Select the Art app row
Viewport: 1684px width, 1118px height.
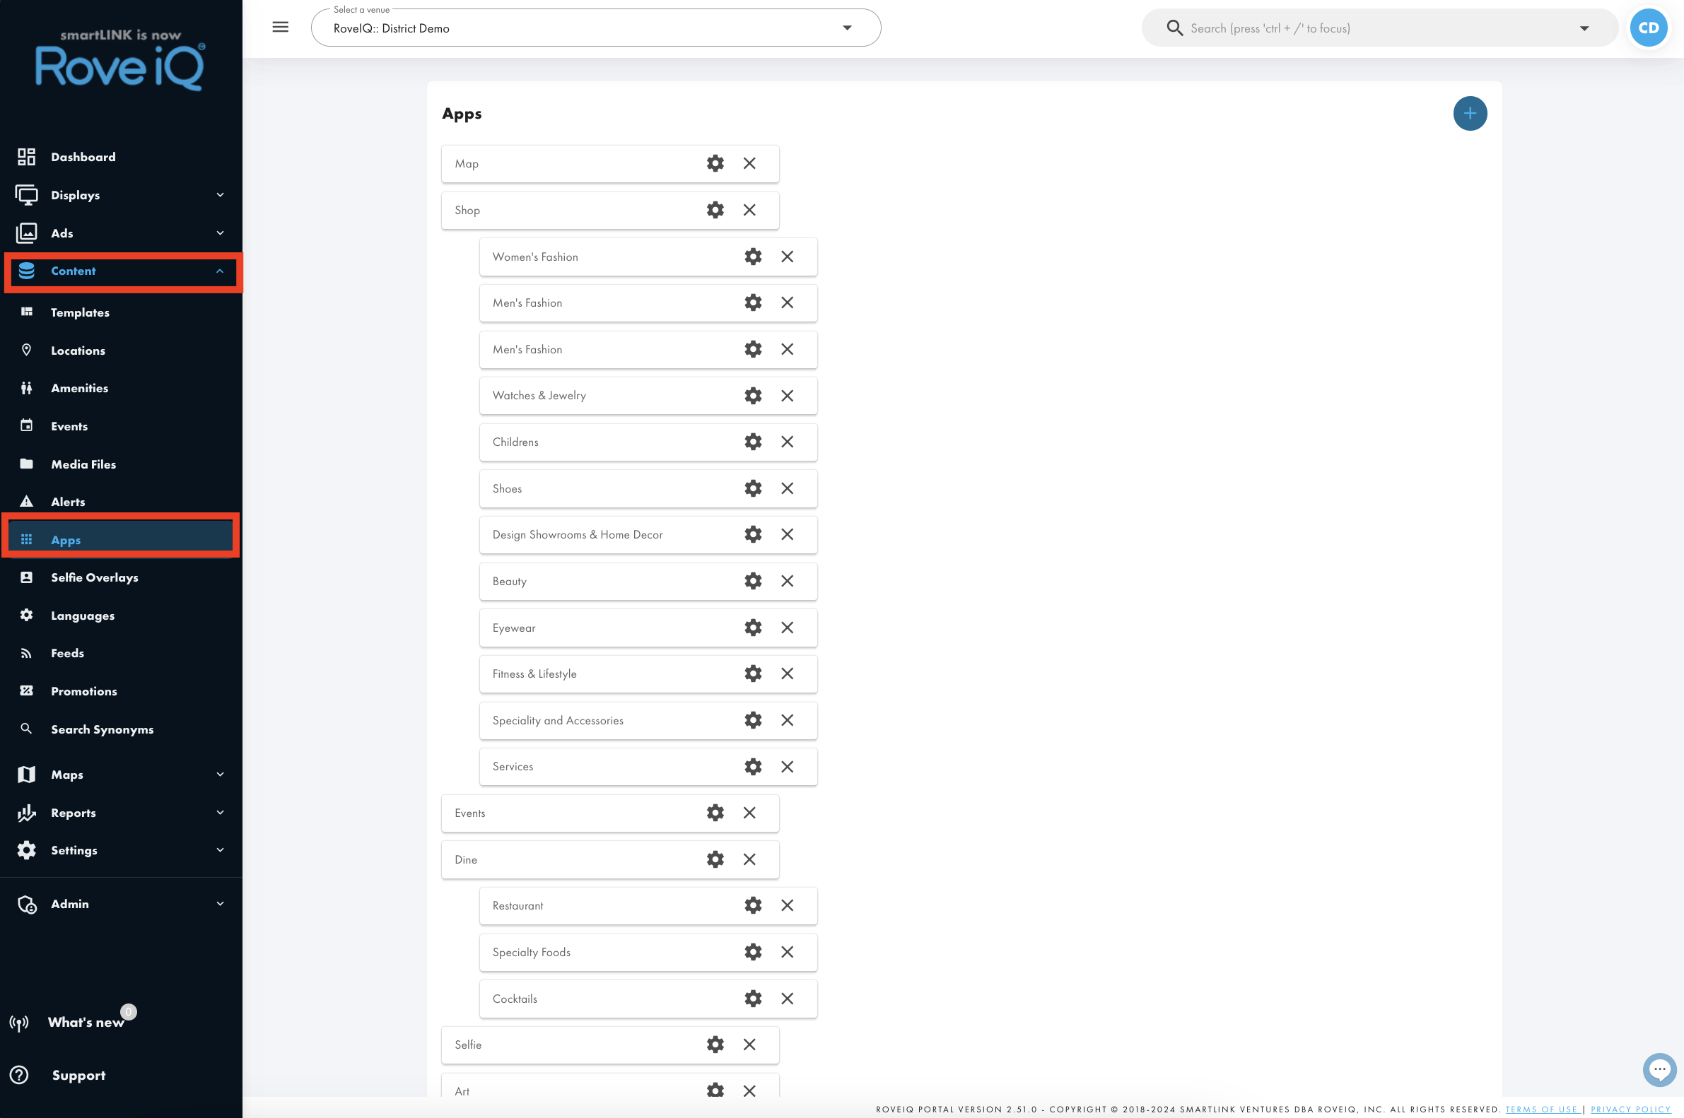tap(610, 1085)
